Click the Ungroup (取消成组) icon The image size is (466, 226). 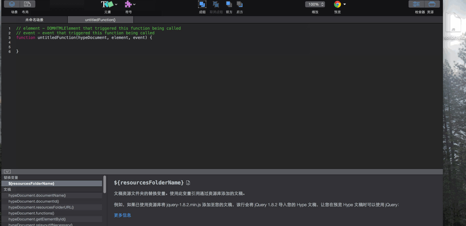point(216,4)
